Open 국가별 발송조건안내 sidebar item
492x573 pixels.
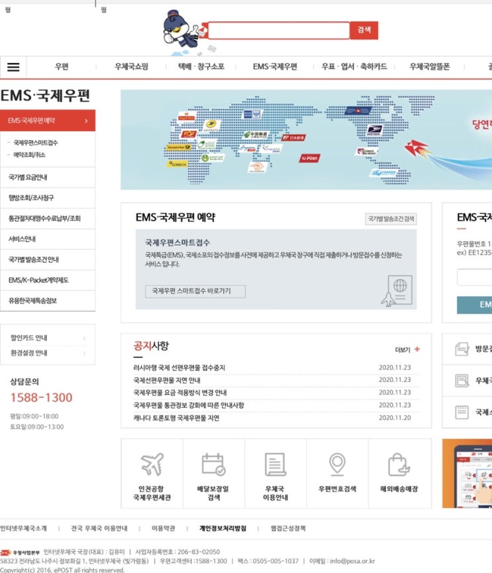tap(48, 260)
